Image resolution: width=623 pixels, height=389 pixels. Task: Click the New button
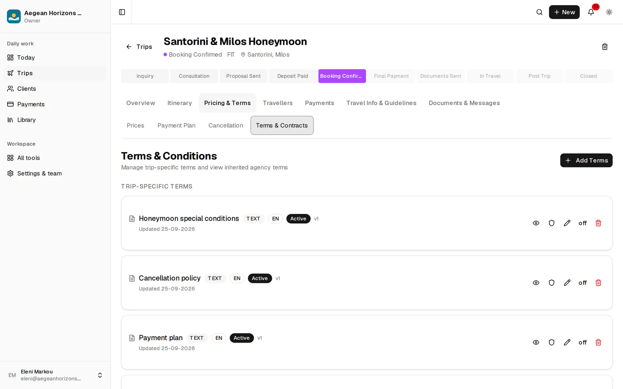tap(564, 12)
